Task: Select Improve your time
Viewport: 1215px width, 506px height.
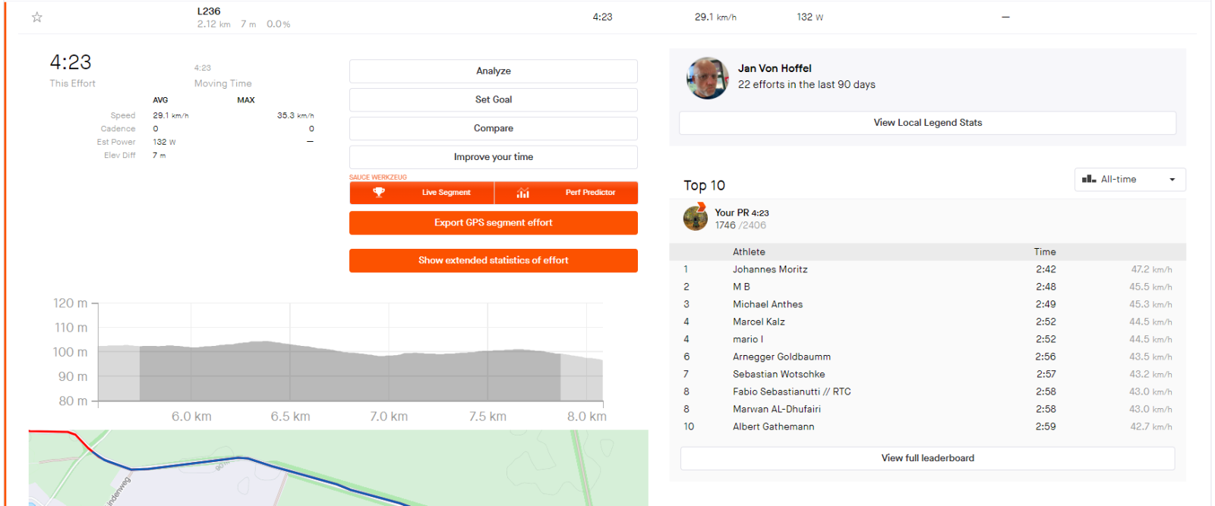Action: (493, 157)
